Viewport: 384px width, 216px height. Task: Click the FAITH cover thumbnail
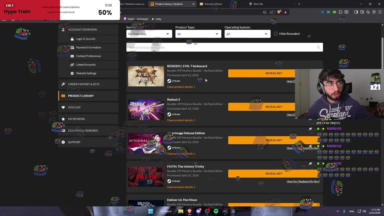[x=146, y=177]
